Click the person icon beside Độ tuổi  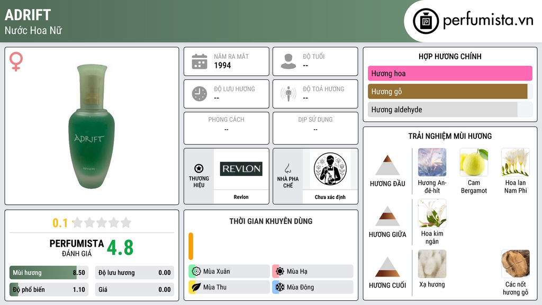tap(288, 61)
